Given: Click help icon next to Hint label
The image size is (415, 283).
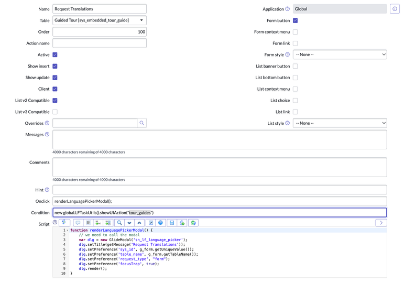Looking at the screenshot, I should [x=47, y=190].
